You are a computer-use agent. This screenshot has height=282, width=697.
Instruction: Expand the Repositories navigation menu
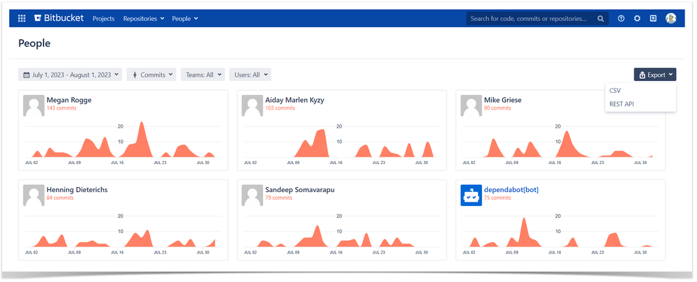coord(144,19)
